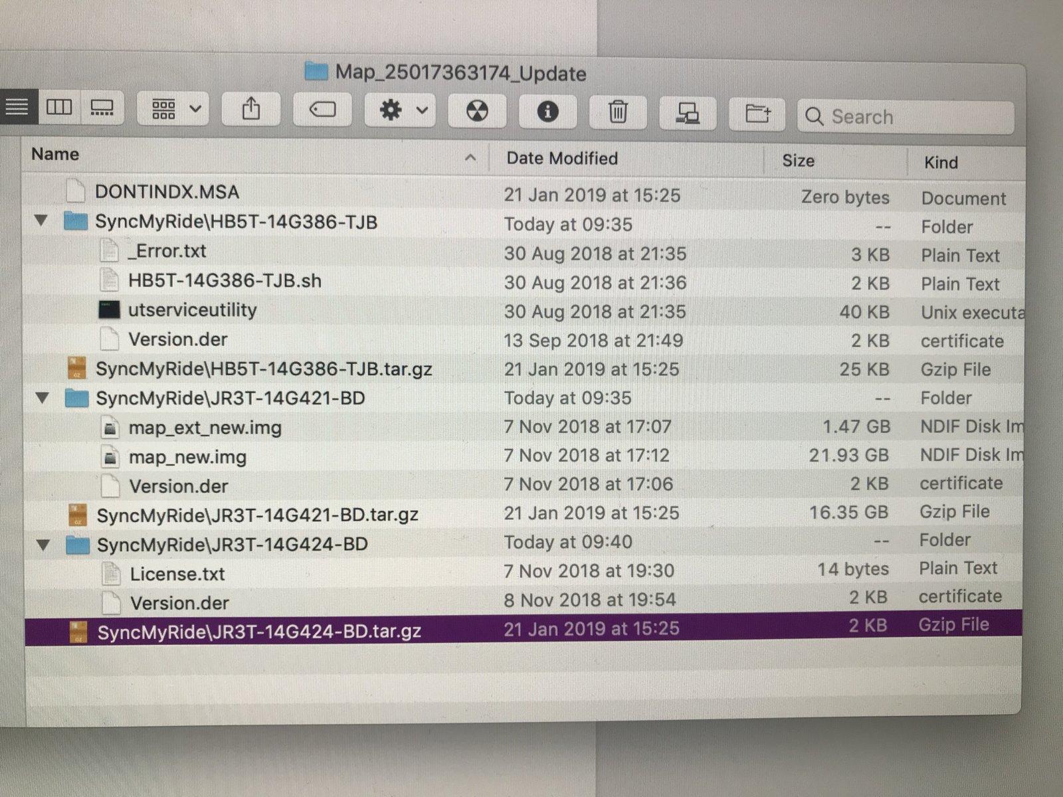Viewport: 1063px width, 797px height.
Task: Click the Unix executable kind cell
Action: (x=972, y=312)
